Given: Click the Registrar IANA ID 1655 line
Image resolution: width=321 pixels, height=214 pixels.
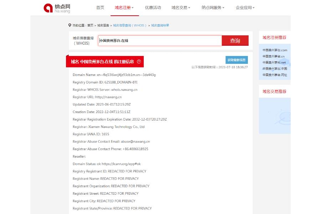Looking at the screenshot, I should (91, 134).
